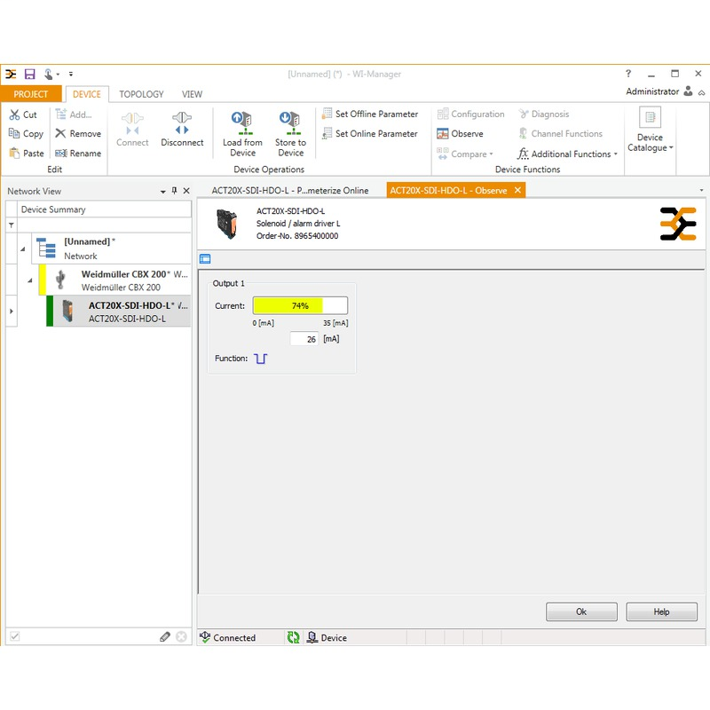Disconnect from the device
710x710 pixels.
182,129
